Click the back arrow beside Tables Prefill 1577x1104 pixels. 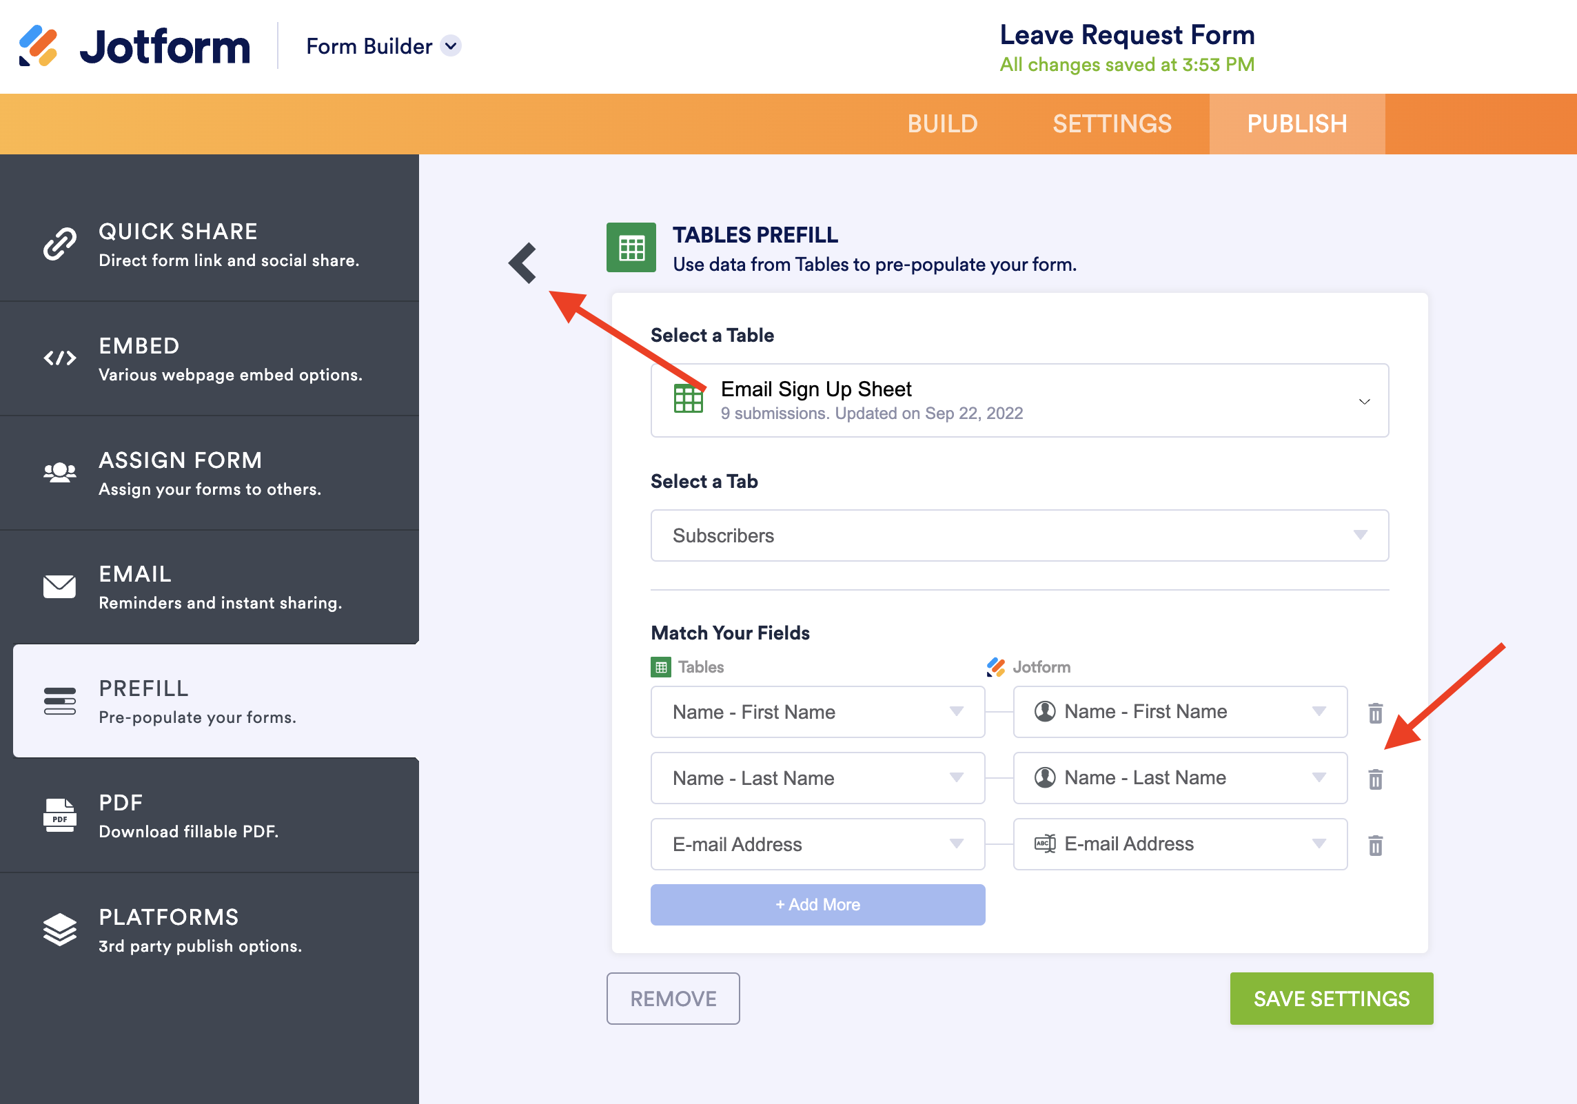click(x=523, y=263)
